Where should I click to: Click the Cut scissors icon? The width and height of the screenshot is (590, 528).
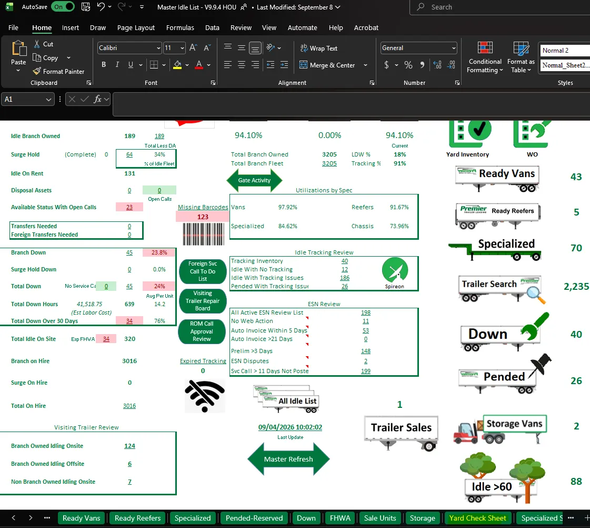37,44
